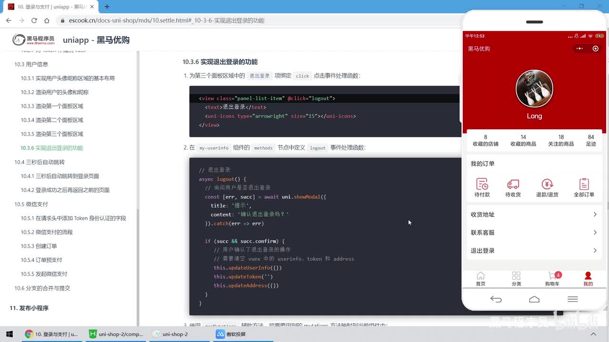
Task: Tap 足迹 count 84
Action: (591, 140)
